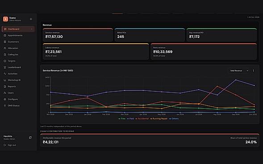
Task: Open the Total Revenue dropdown
Action: tap(239, 70)
